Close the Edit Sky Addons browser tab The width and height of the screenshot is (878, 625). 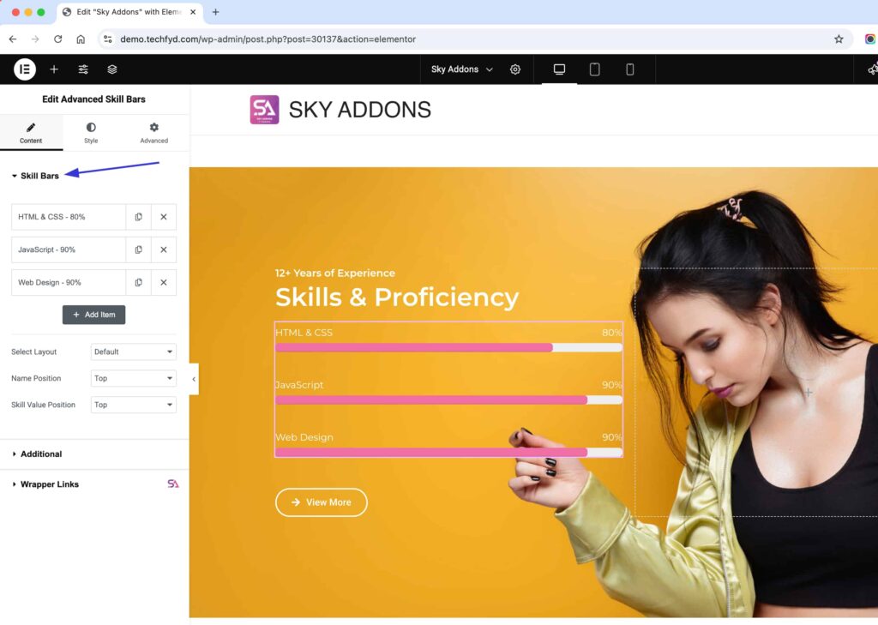193,12
